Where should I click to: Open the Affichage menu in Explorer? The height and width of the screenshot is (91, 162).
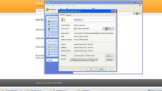[x=60, y=6]
